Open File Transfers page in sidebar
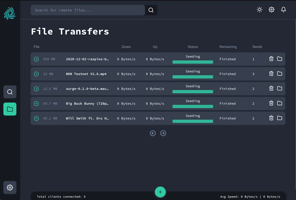The width and height of the screenshot is (296, 200). 10,109
